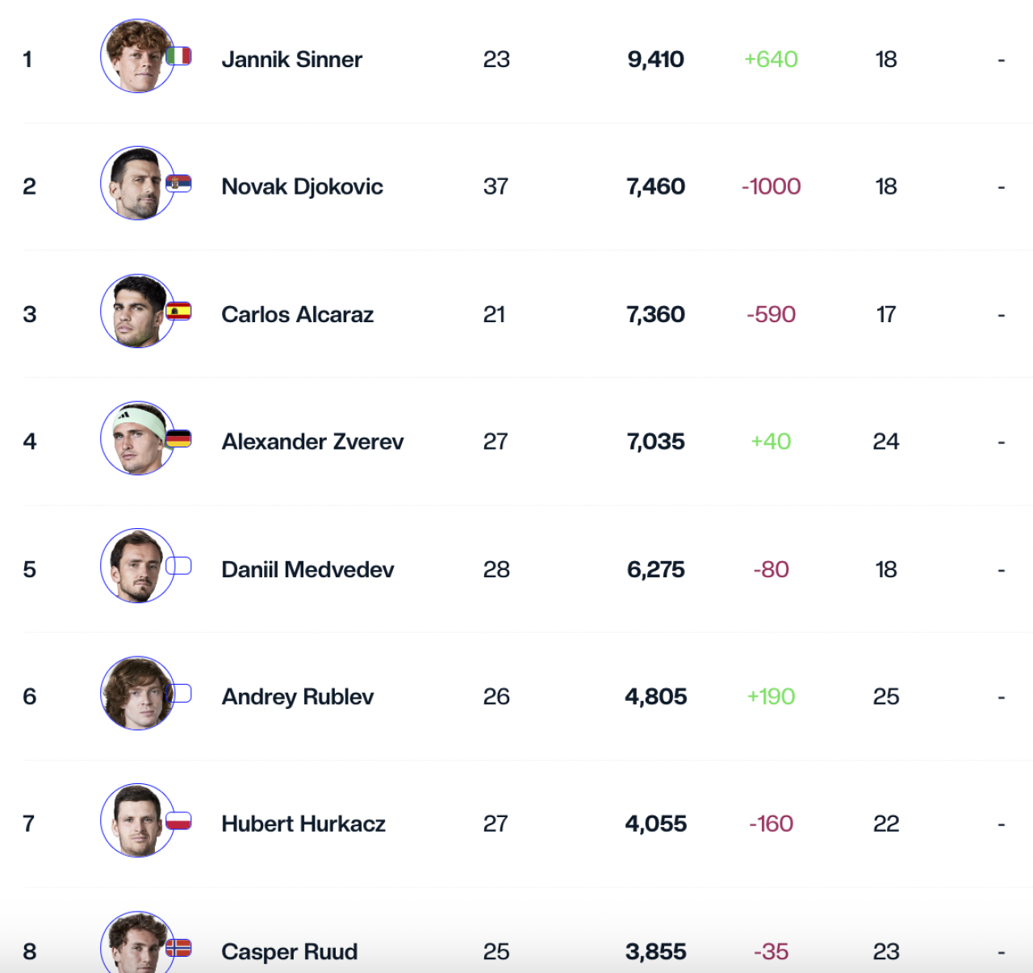Click the Norwegian flag icon beside Casper Ruud
The width and height of the screenshot is (1033, 973).
[x=178, y=947]
